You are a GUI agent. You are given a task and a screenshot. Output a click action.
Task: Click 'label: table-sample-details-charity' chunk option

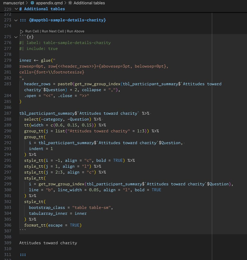(69, 43)
